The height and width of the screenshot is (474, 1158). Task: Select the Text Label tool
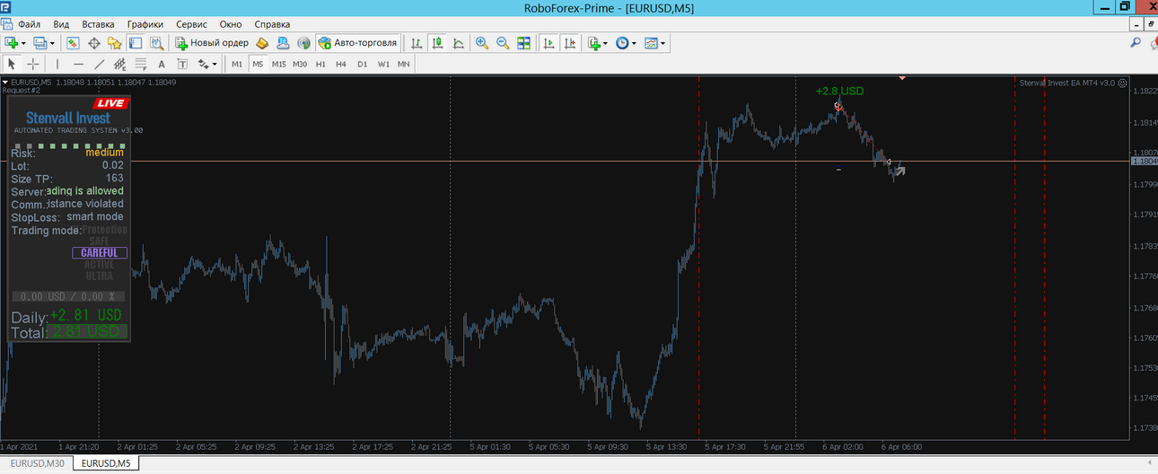click(x=182, y=64)
